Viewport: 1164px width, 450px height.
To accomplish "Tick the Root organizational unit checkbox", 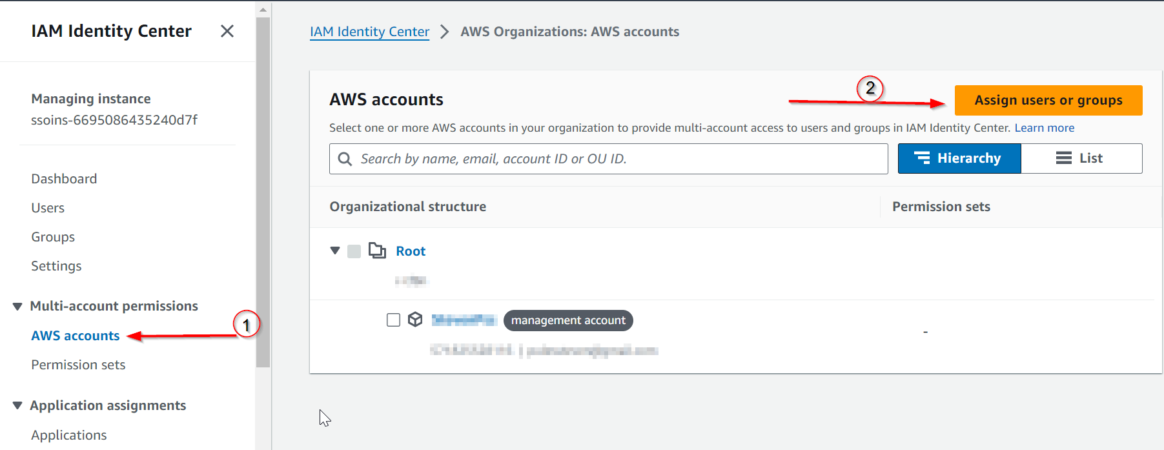I will coord(354,251).
